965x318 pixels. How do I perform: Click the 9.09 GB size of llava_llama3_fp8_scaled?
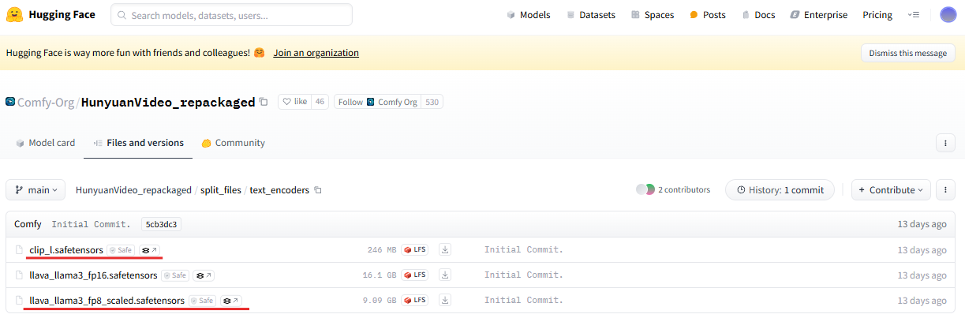pyautogui.click(x=380, y=301)
